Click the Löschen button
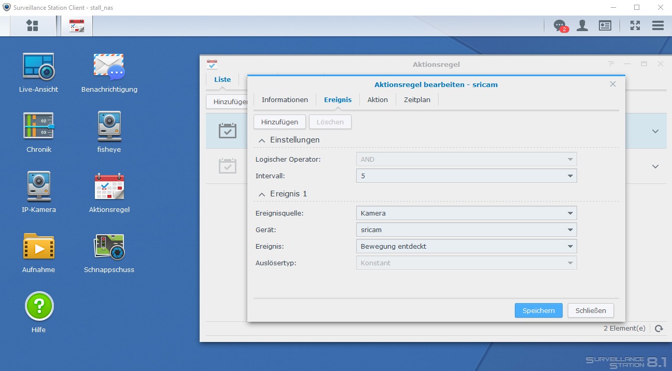This screenshot has width=672, height=371. pyautogui.click(x=330, y=122)
